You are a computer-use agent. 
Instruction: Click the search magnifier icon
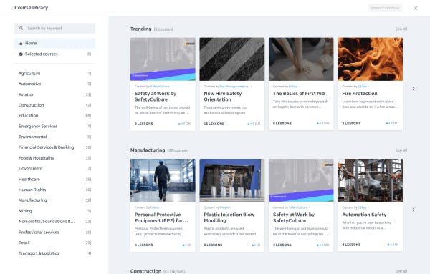[21, 28]
